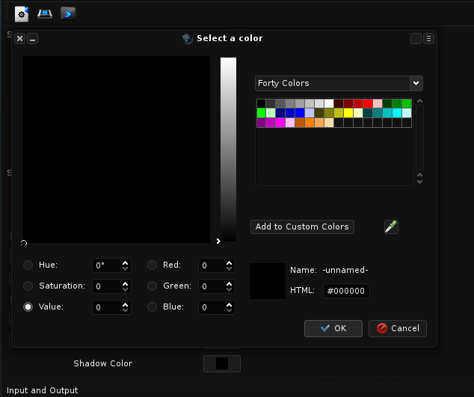Pick the pale yellow cream palette swatch

click(x=358, y=113)
